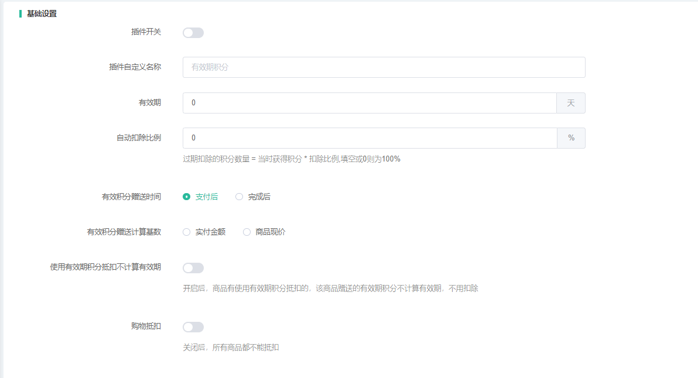
Task: Click the 自动扣除比例 field label
Action: (138, 138)
